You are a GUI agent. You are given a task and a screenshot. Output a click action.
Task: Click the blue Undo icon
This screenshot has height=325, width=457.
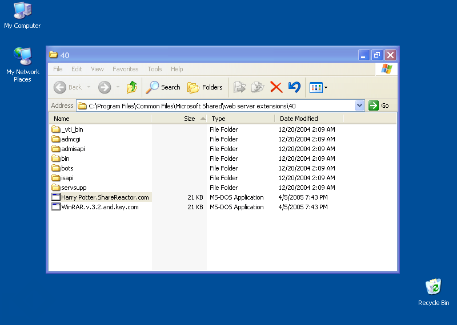(x=294, y=87)
